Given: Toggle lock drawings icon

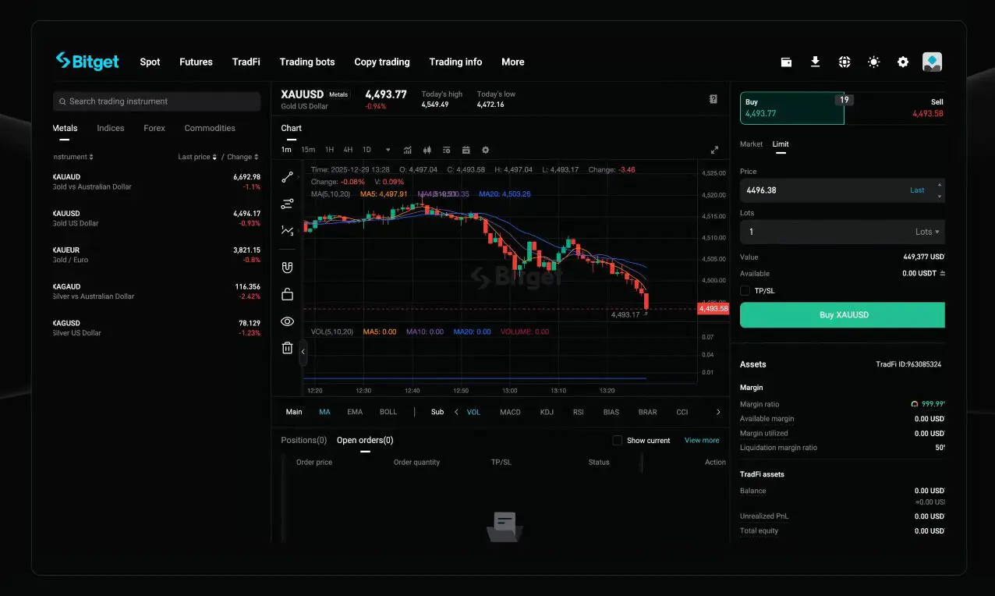Looking at the screenshot, I should tap(287, 294).
